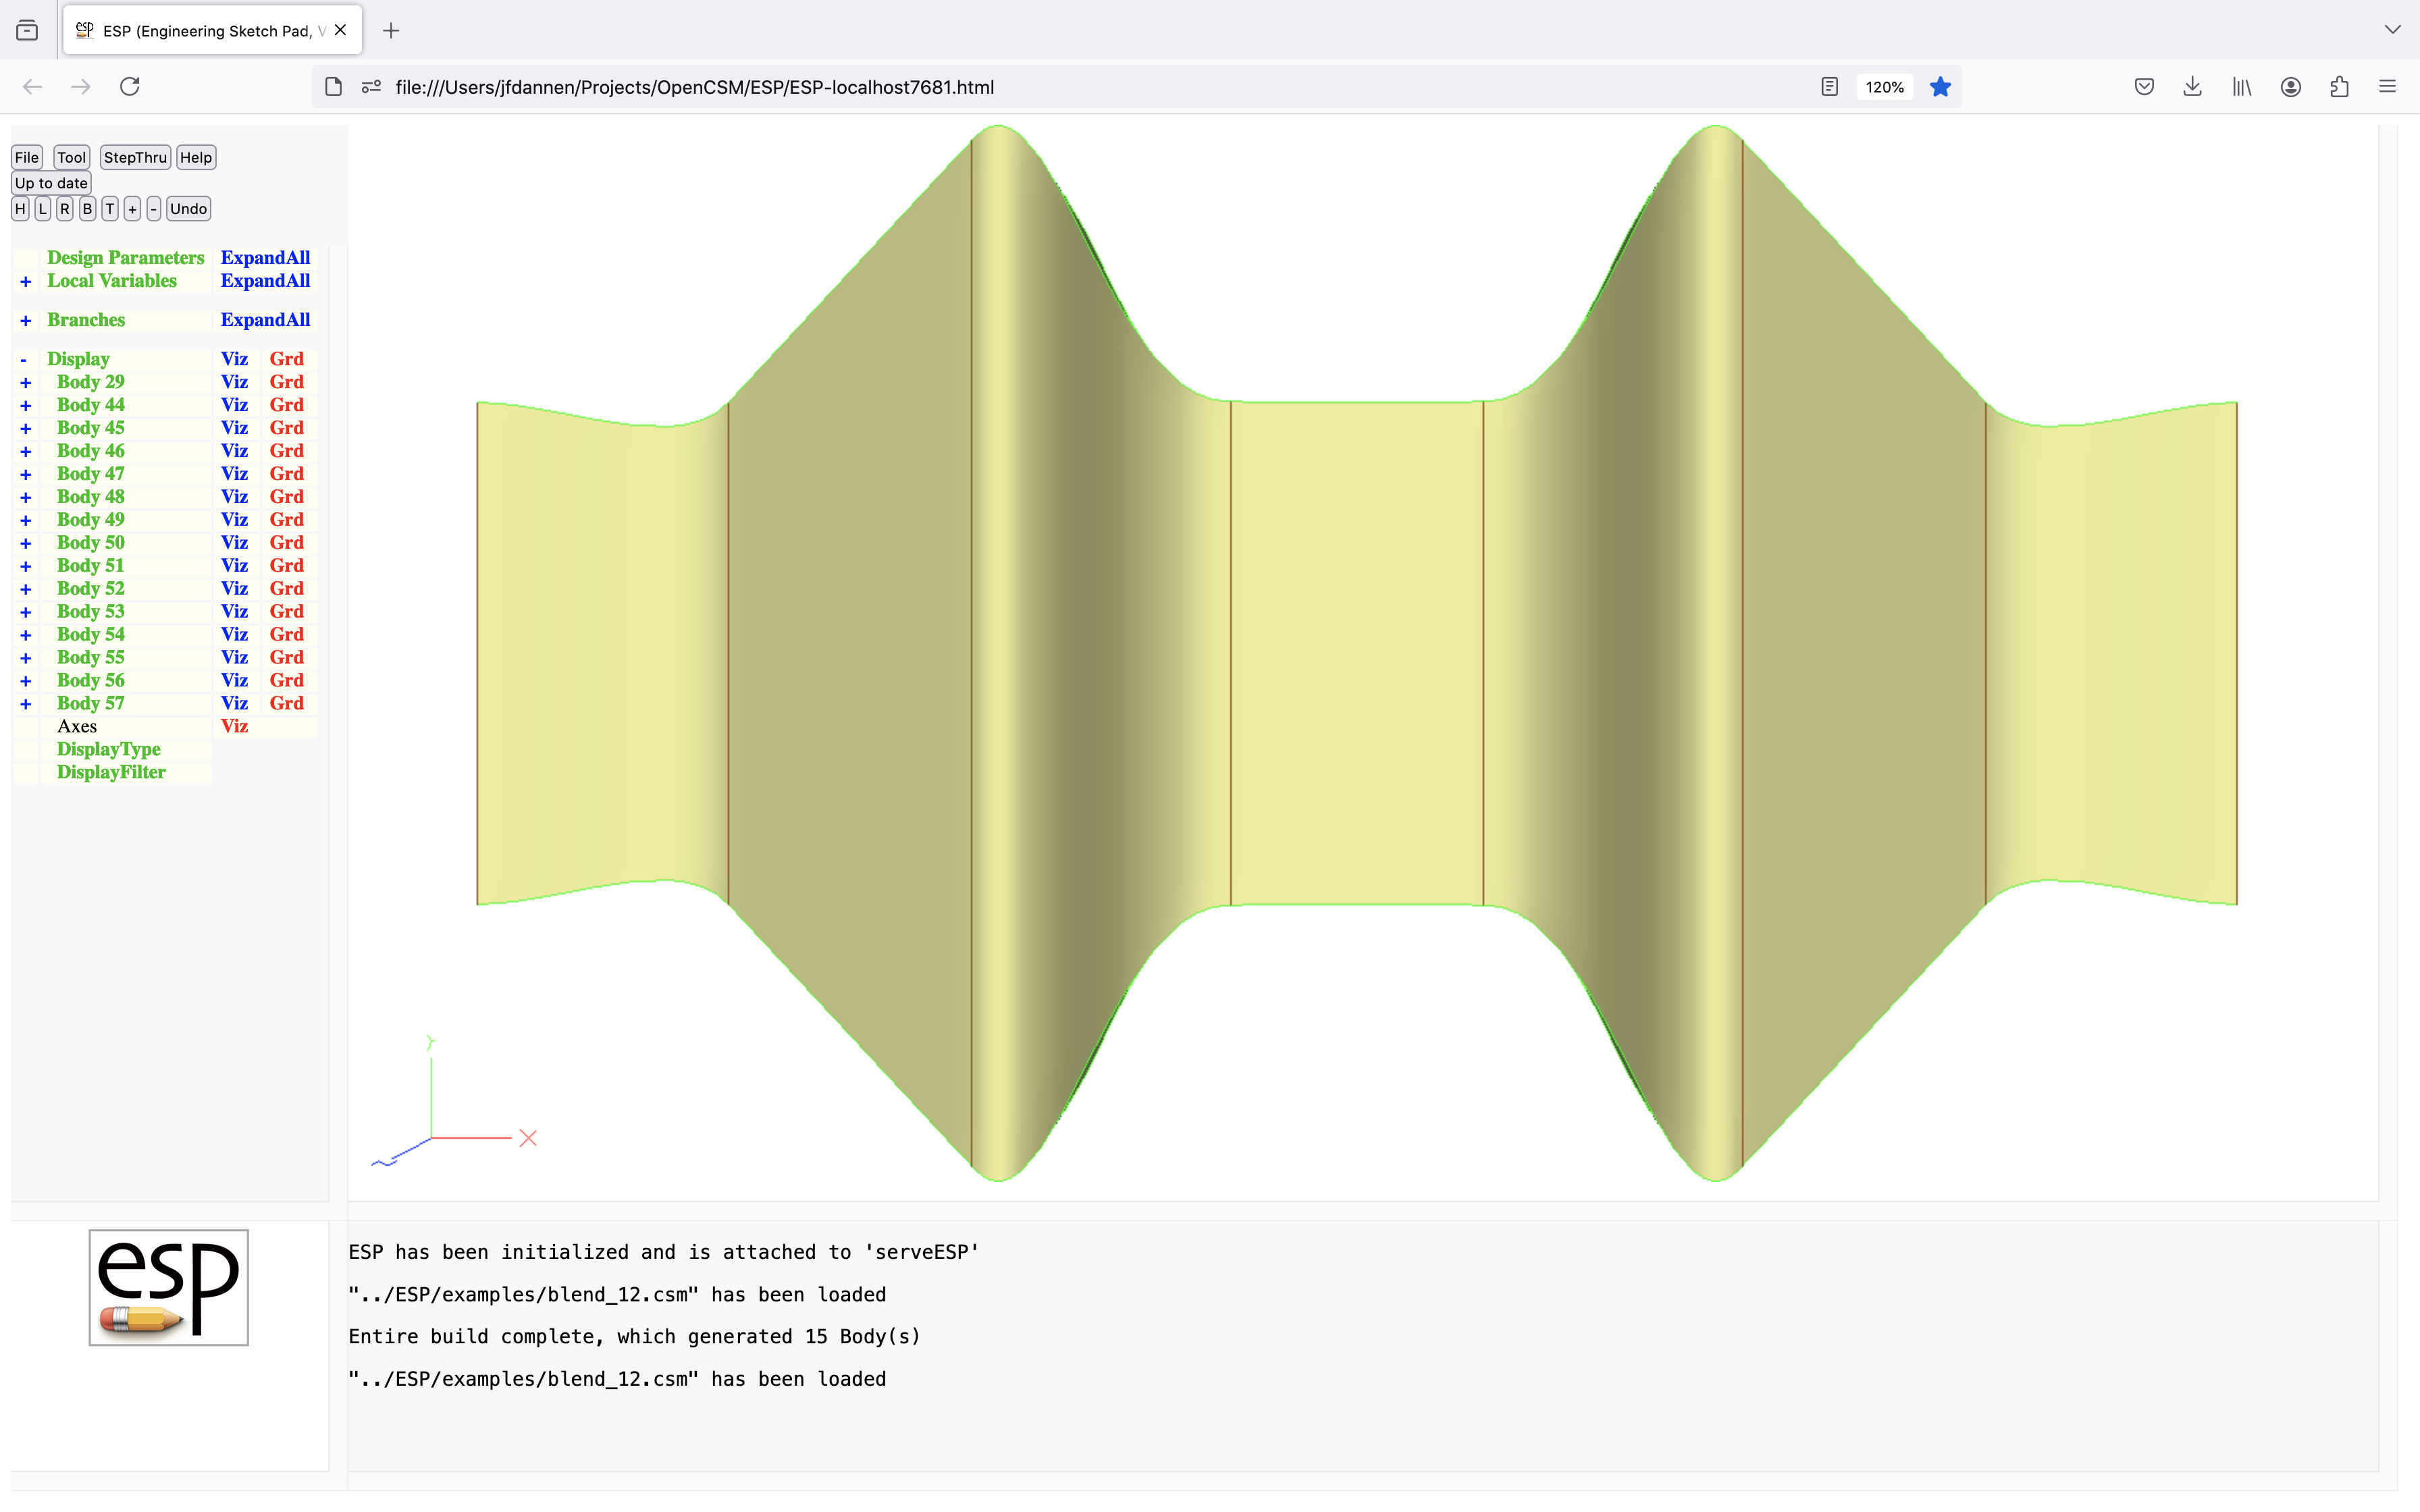The width and height of the screenshot is (2420, 1512).
Task: Toggle reader view icon in address bar
Action: point(1829,87)
